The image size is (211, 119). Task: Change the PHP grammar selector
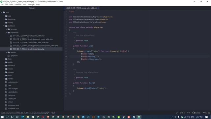[188, 113]
